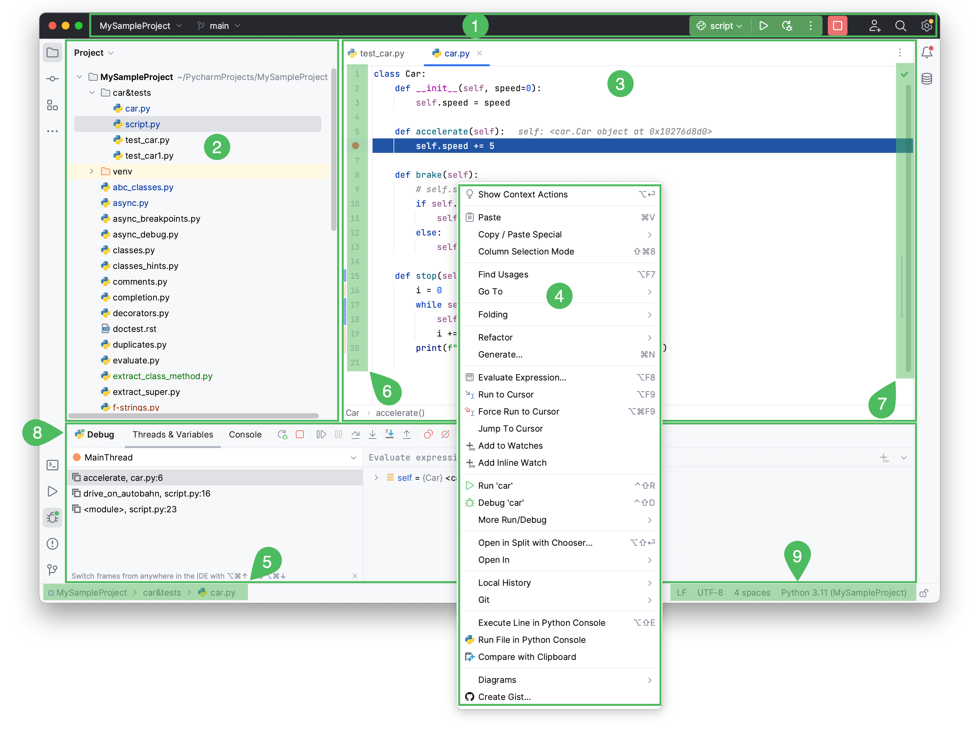Image resolution: width=978 pixels, height=736 pixels.
Task: Open the main branch dropdown
Action: [x=218, y=25]
